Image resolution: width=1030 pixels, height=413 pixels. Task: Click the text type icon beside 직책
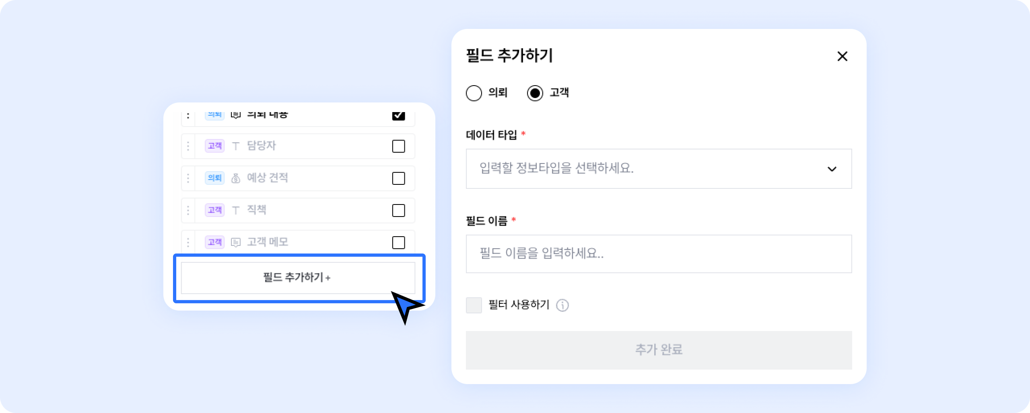pos(236,210)
